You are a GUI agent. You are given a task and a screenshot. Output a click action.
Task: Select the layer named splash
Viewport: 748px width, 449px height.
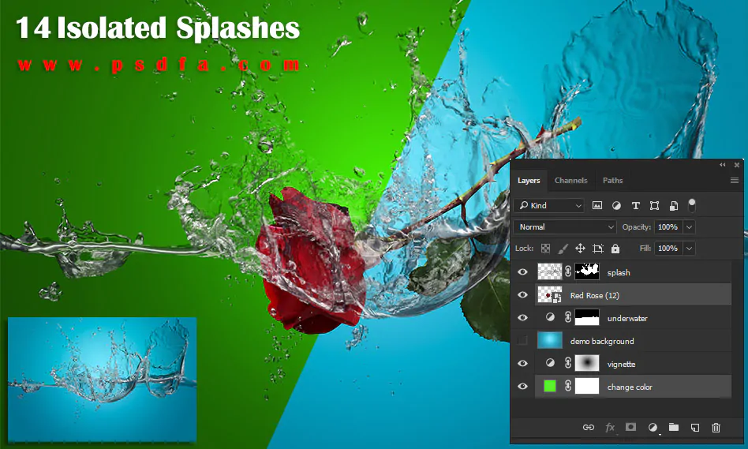click(619, 272)
